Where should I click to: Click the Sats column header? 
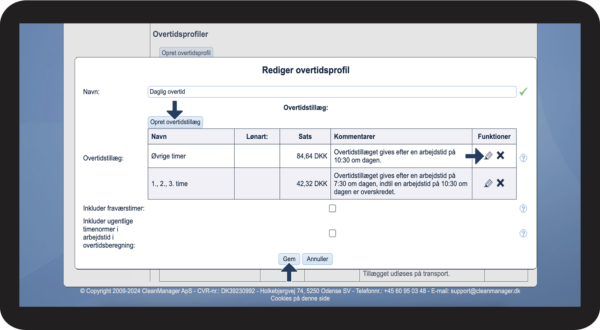(x=305, y=137)
